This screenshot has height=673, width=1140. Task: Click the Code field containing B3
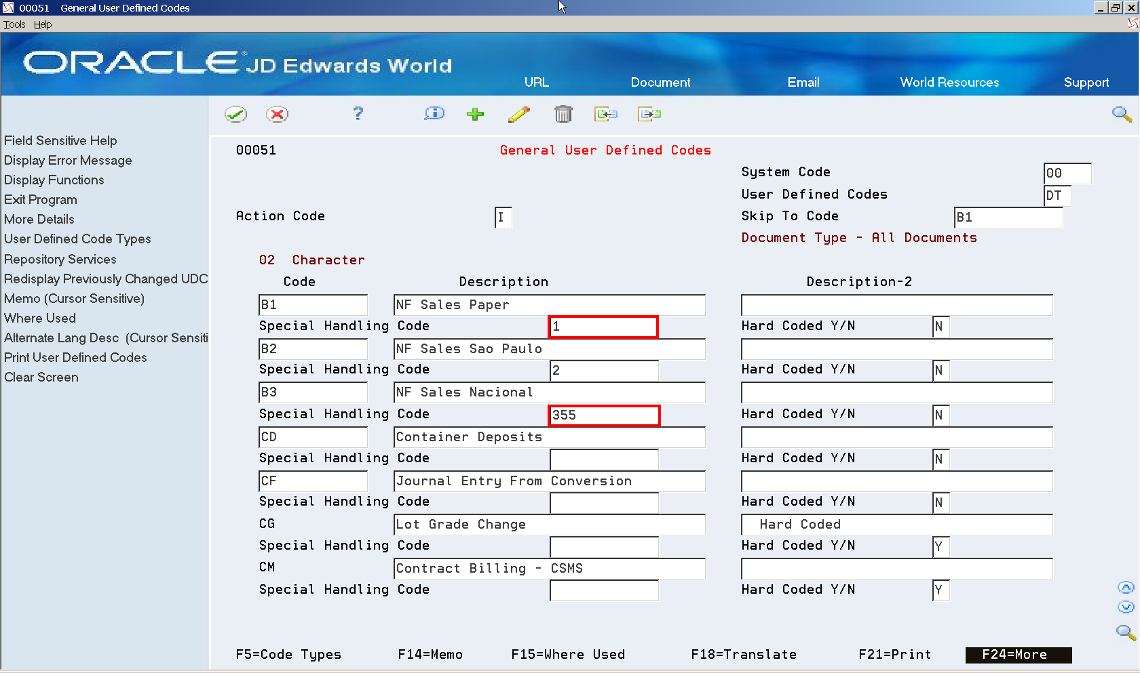click(313, 392)
